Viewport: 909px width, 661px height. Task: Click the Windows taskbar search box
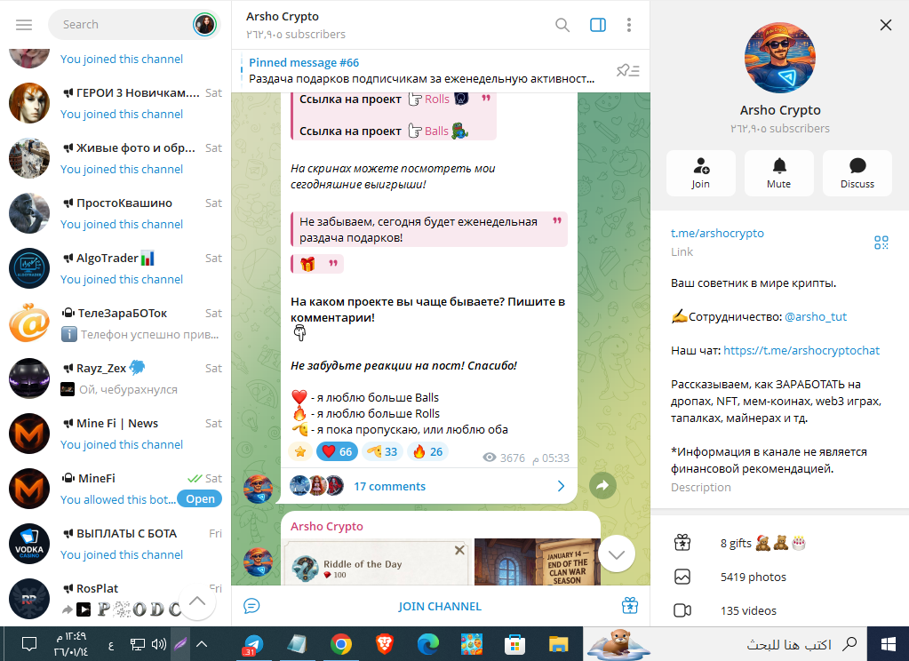coord(726,644)
